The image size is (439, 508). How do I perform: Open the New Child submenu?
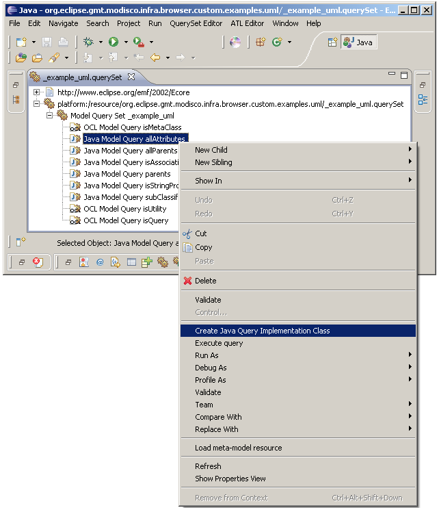click(298, 150)
